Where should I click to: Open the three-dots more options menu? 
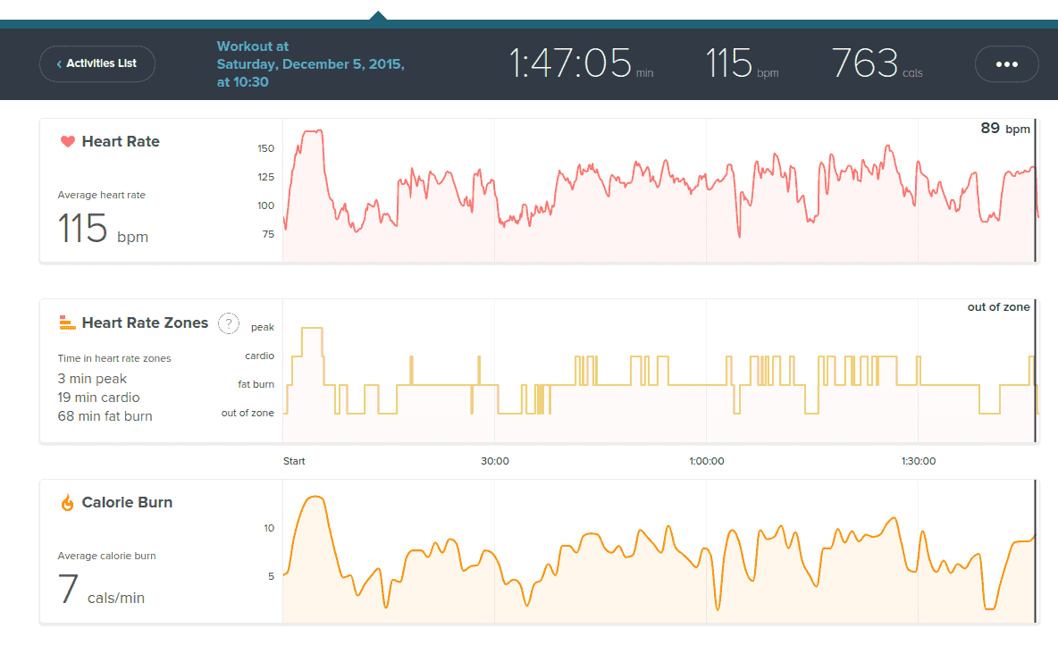pyautogui.click(x=1006, y=64)
